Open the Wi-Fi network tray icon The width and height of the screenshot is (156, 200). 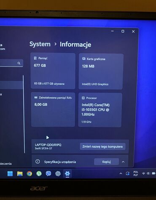click(143, 173)
